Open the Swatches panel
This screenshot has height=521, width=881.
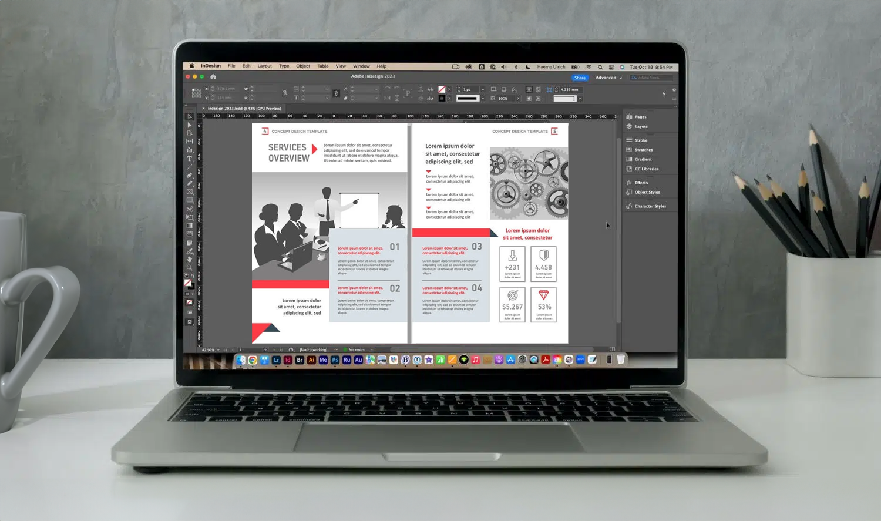click(x=643, y=150)
